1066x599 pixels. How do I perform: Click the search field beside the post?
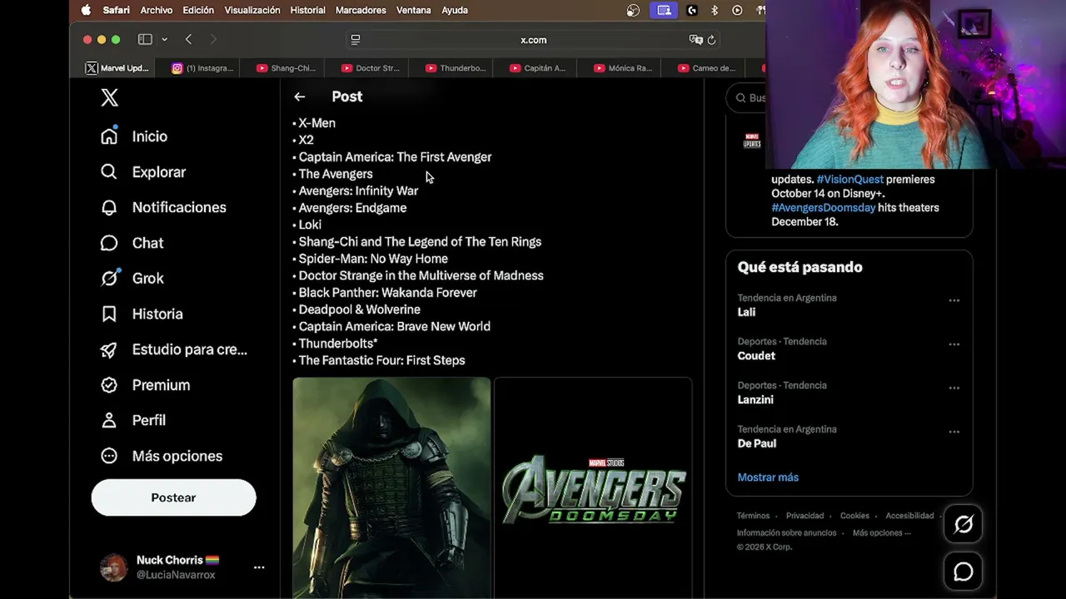(x=747, y=98)
